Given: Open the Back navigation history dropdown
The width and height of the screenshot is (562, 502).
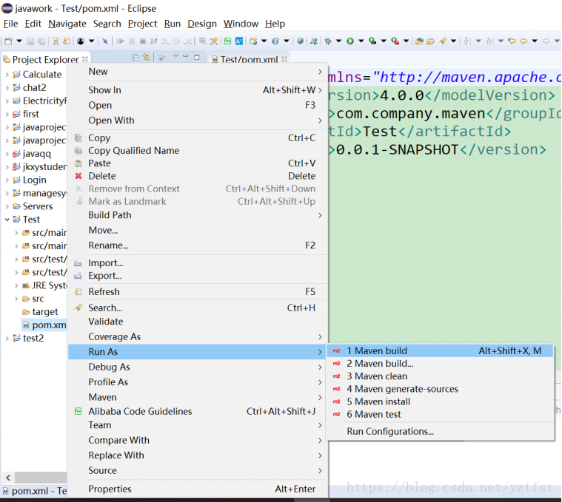Looking at the screenshot, I should click(x=535, y=41).
